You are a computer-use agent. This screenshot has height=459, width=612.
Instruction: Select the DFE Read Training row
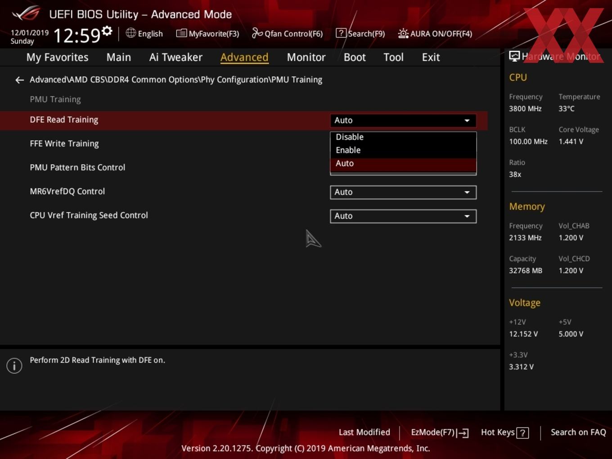tap(243, 121)
